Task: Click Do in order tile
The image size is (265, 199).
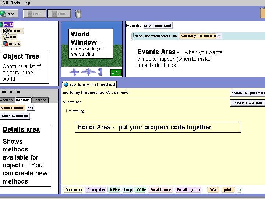Action: [73, 190]
